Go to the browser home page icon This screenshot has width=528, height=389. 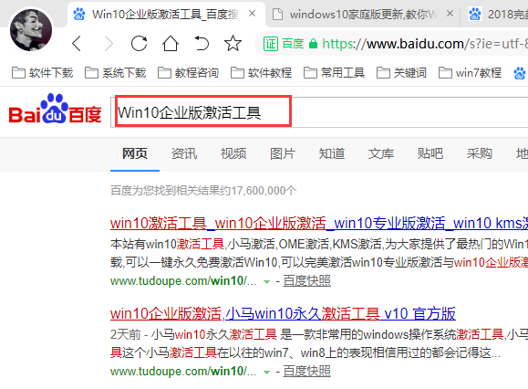(x=171, y=43)
